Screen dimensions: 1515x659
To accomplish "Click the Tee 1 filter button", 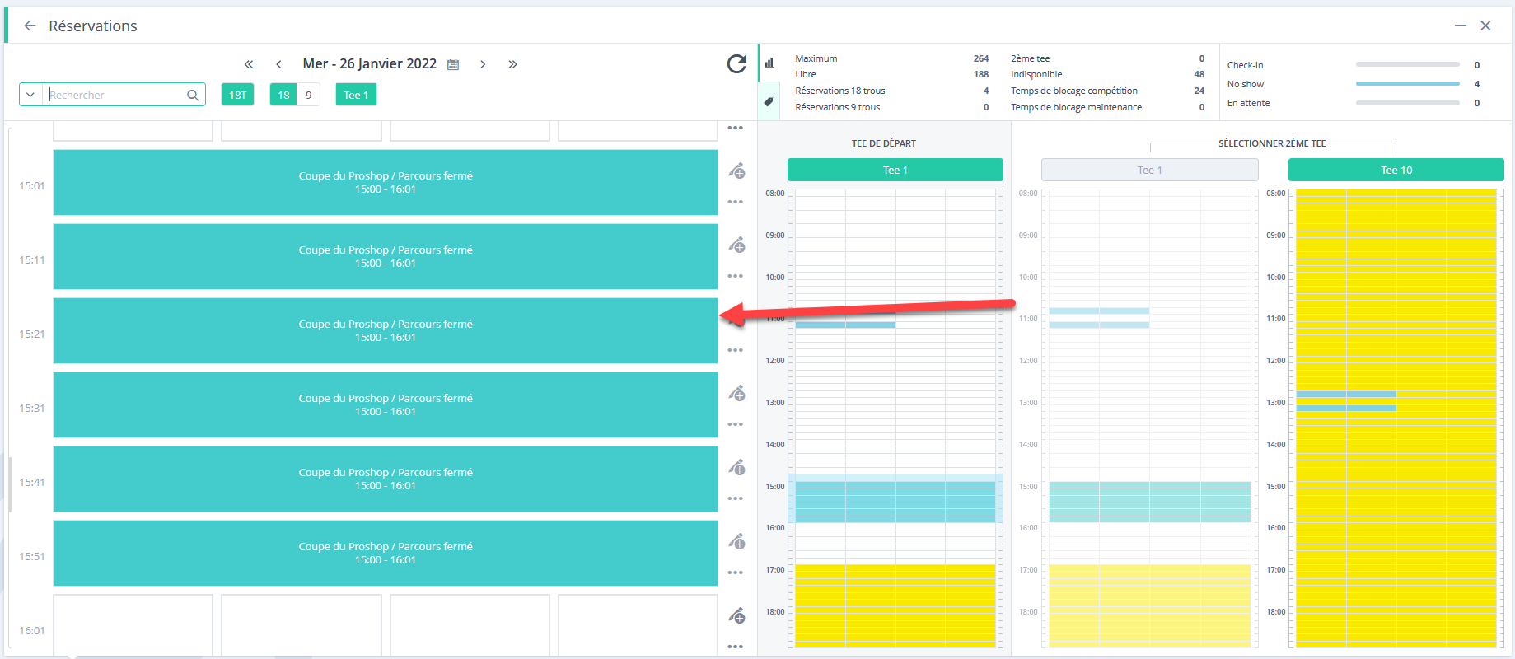I will coord(356,95).
